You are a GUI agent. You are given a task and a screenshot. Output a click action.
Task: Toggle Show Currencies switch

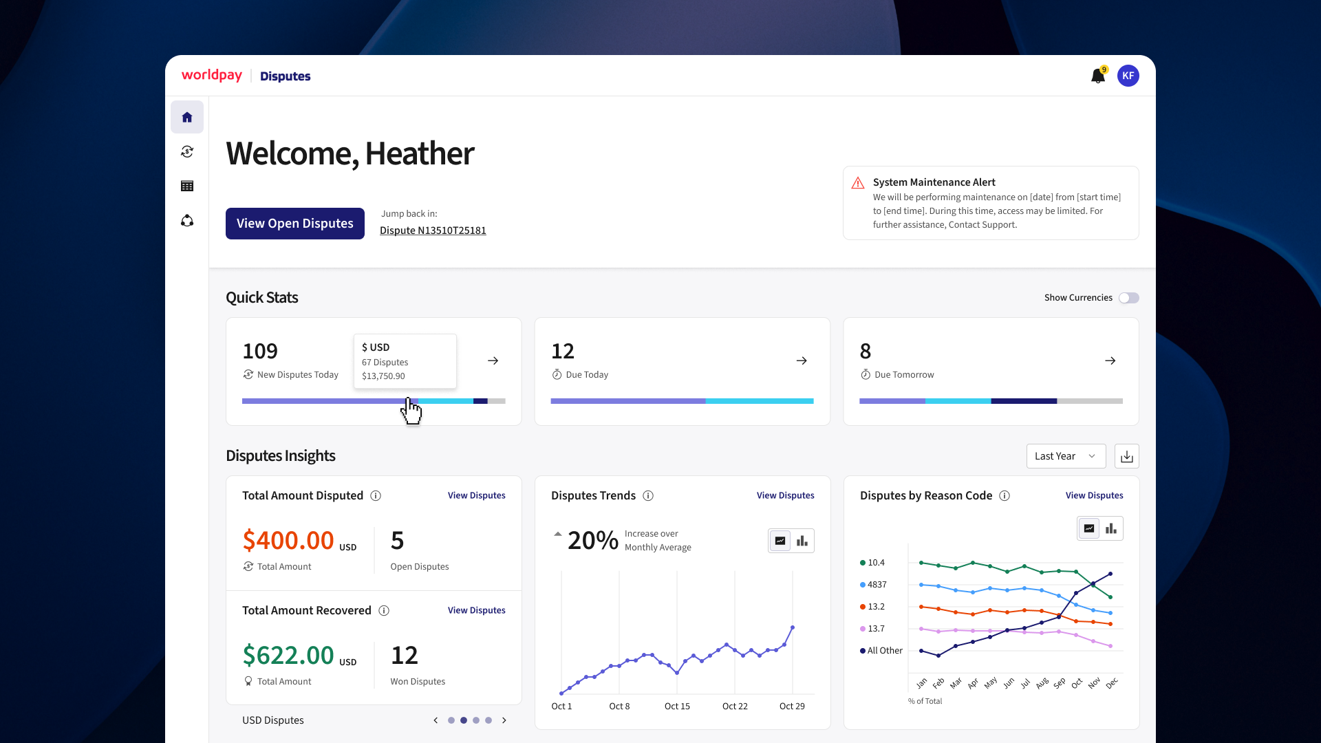coord(1129,298)
